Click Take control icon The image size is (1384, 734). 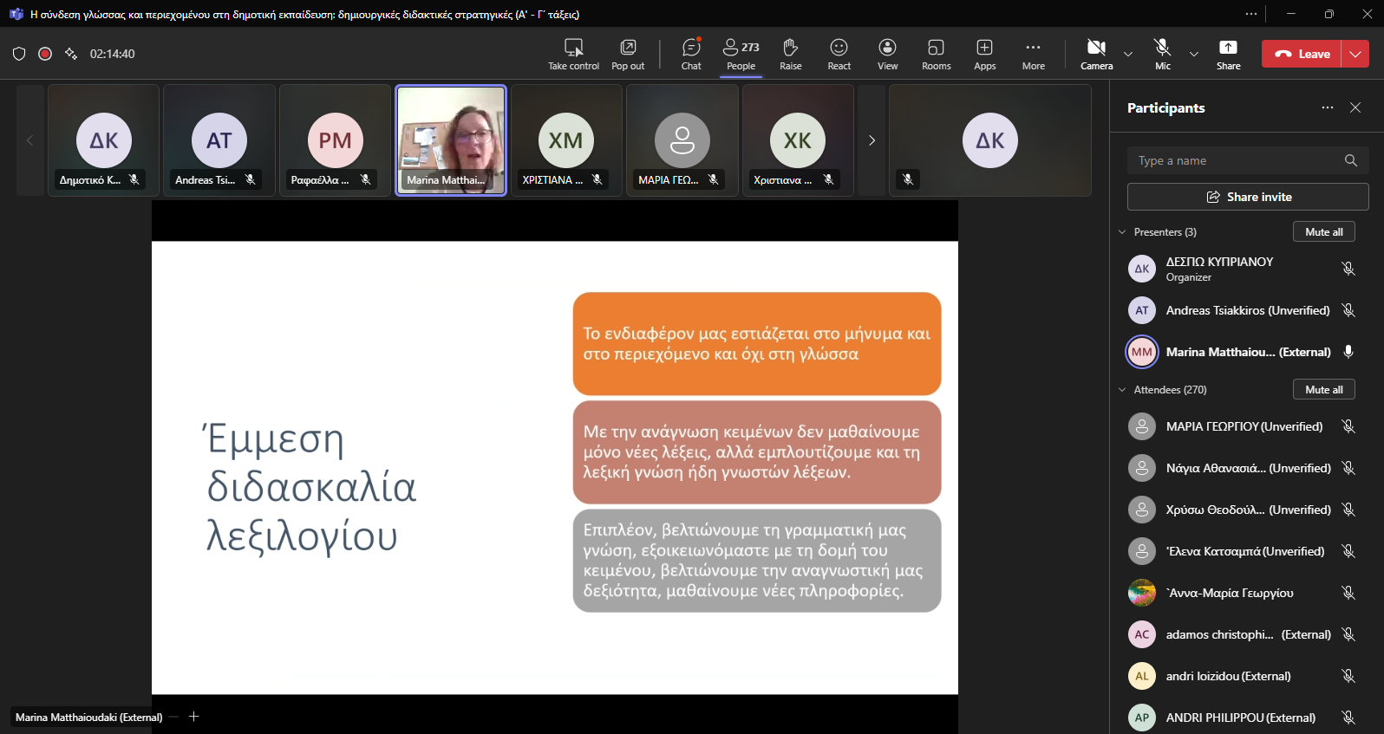click(573, 54)
